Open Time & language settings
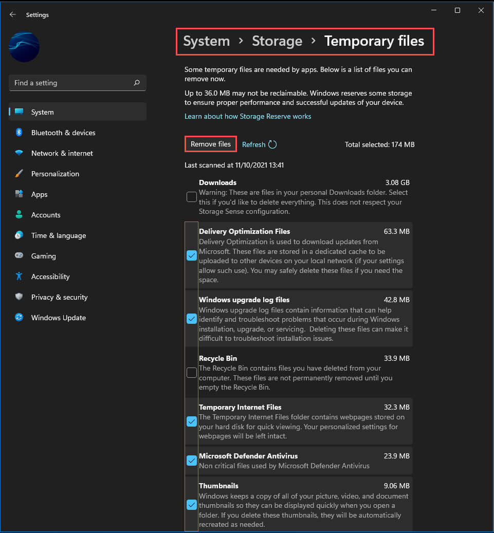The image size is (494, 533). point(78,235)
